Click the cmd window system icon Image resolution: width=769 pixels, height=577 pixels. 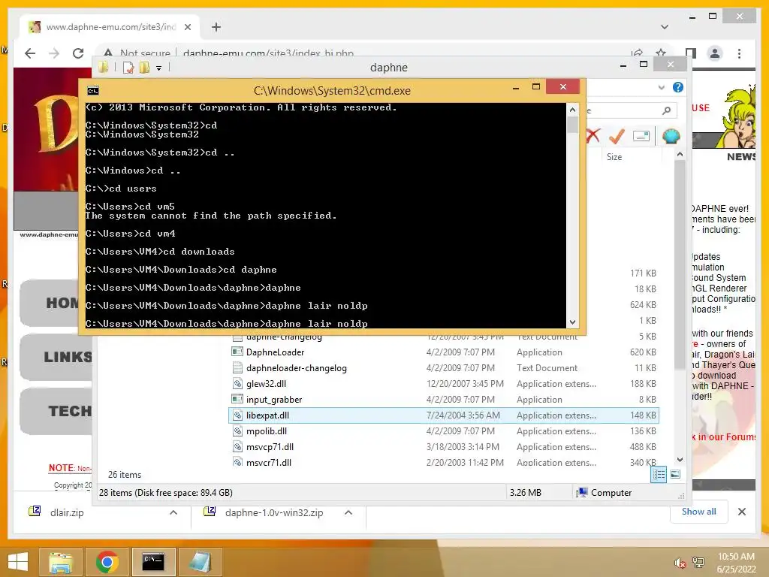[x=92, y=91]
